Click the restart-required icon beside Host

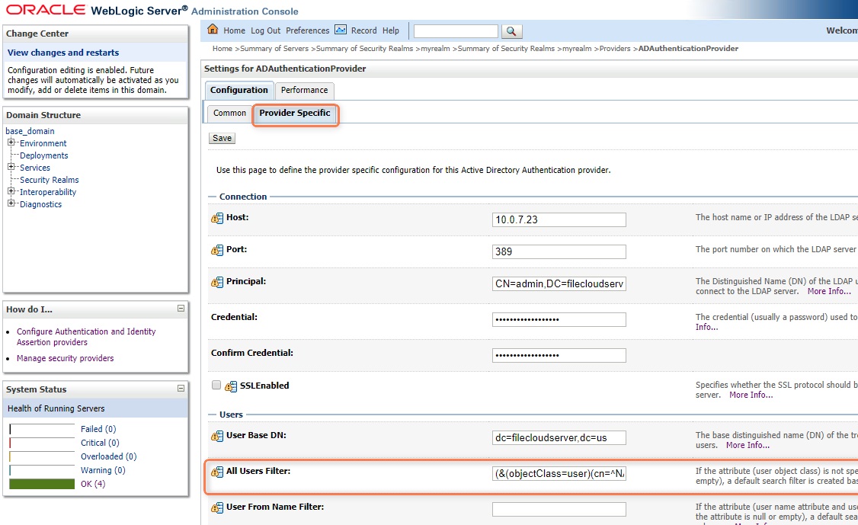217,218
